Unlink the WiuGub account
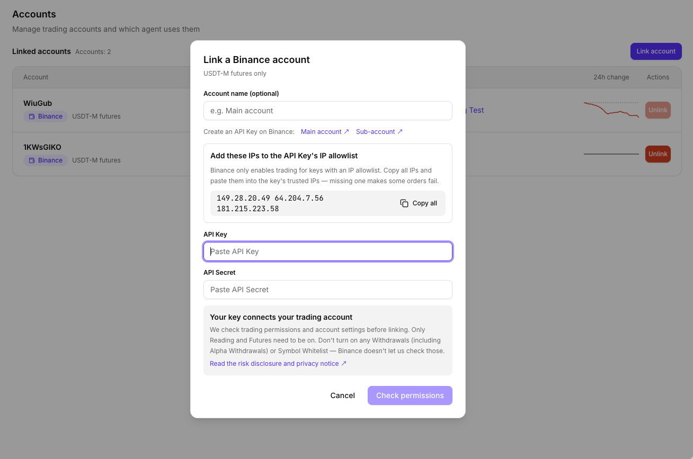The width and height of the screenshot is (693, 459). 658,110
